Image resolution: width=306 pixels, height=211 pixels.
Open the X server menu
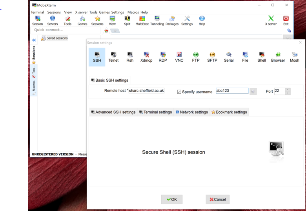pyautogui.click(x=81, y=12)
